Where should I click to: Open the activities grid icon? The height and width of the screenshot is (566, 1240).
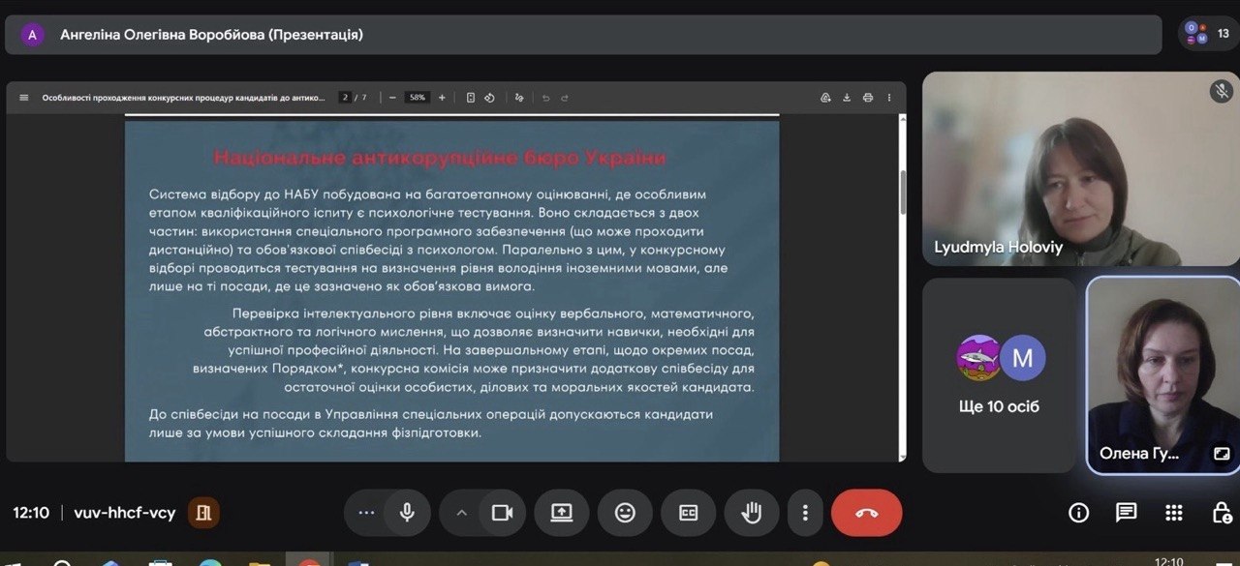pos(1173,513)
